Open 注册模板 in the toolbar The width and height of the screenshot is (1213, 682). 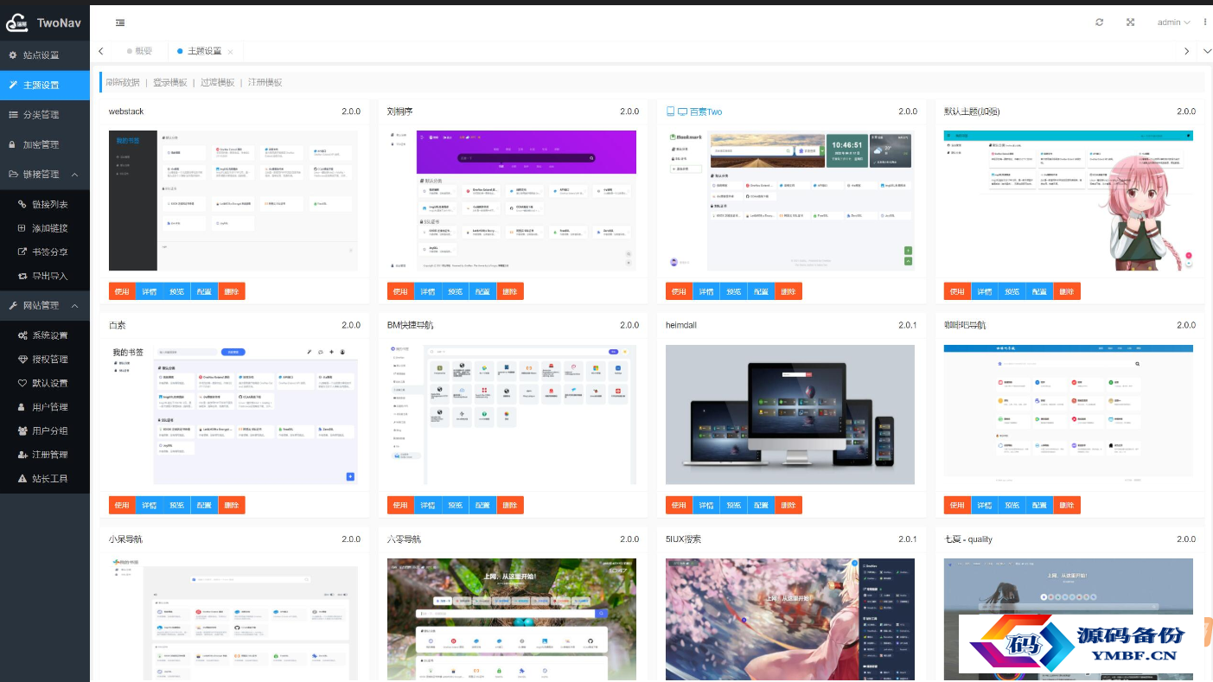coord(265,82)
